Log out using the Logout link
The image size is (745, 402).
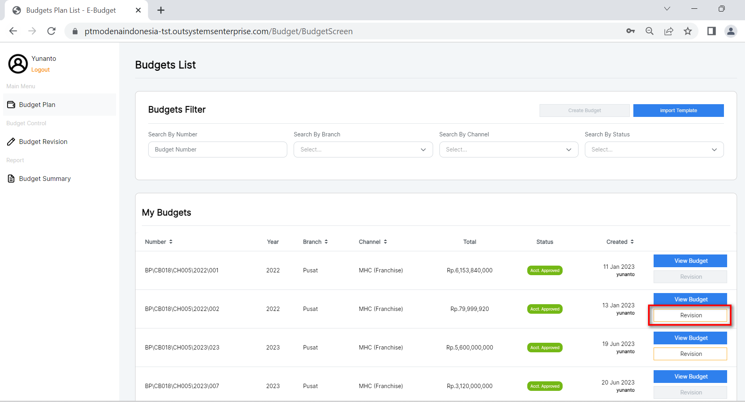point(41,70)
